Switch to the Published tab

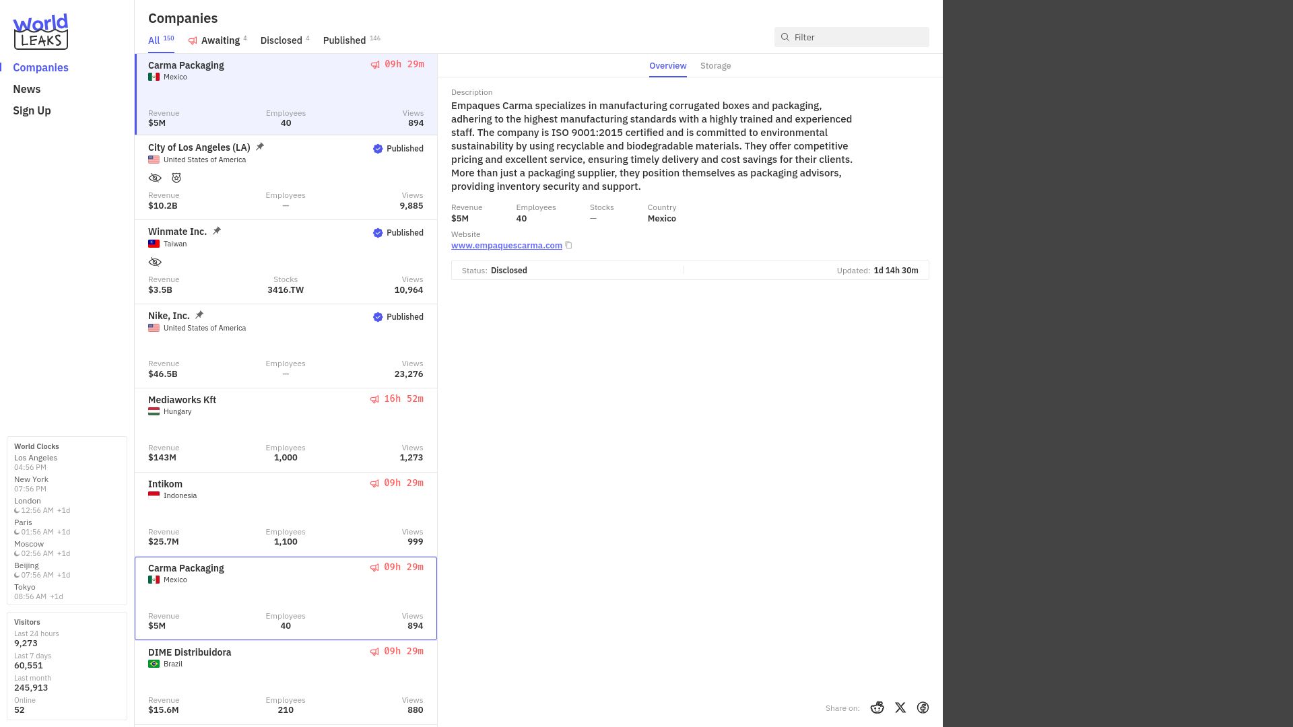click(352, 40)
